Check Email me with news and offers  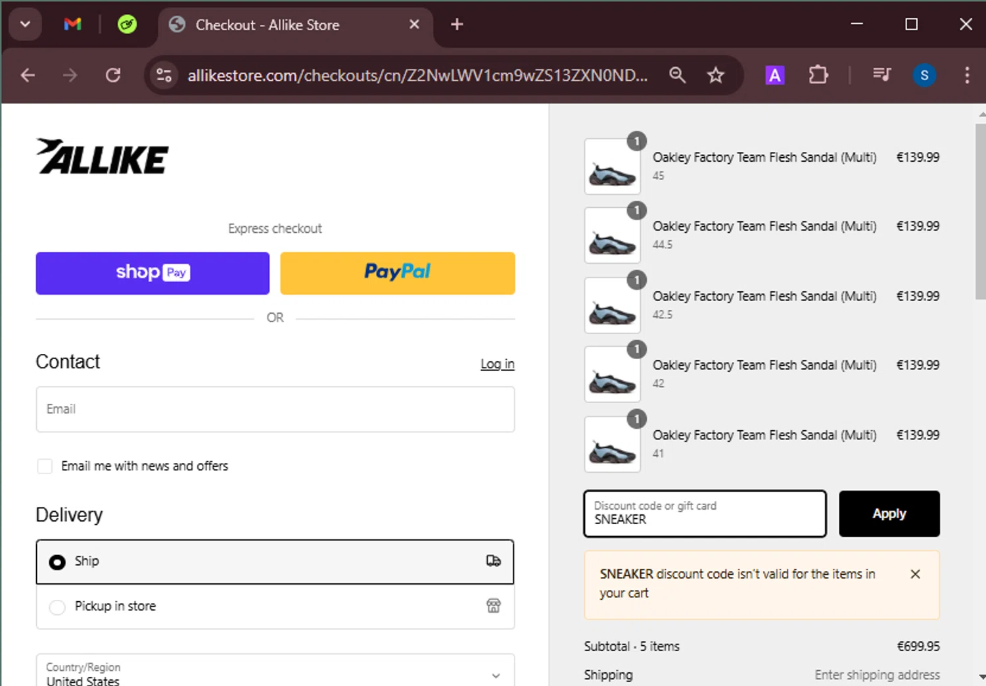click(45, 466)
